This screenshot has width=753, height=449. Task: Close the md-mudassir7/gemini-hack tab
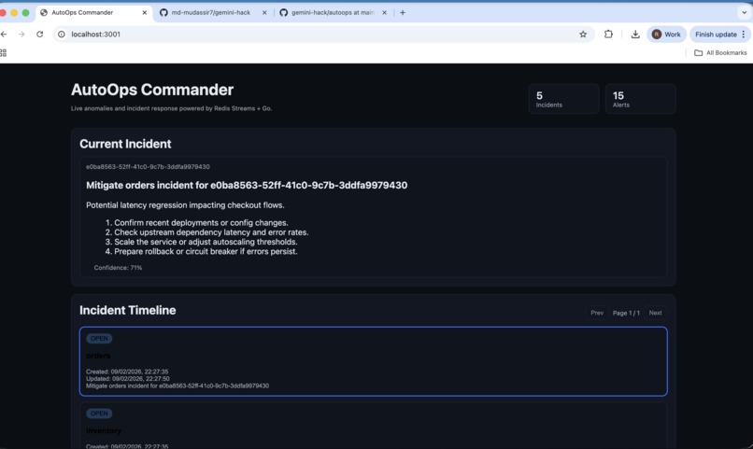[x=264, y=12]
